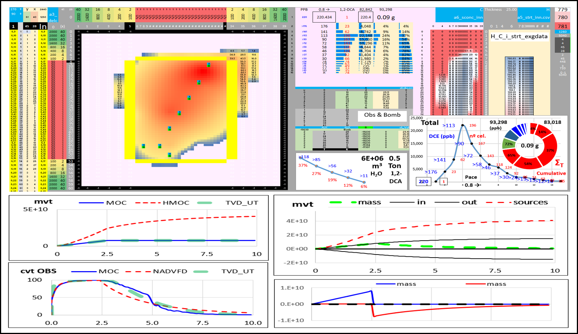Select the 82,842 header value
This screenshot has width=578, height=334.
point(366,9)
